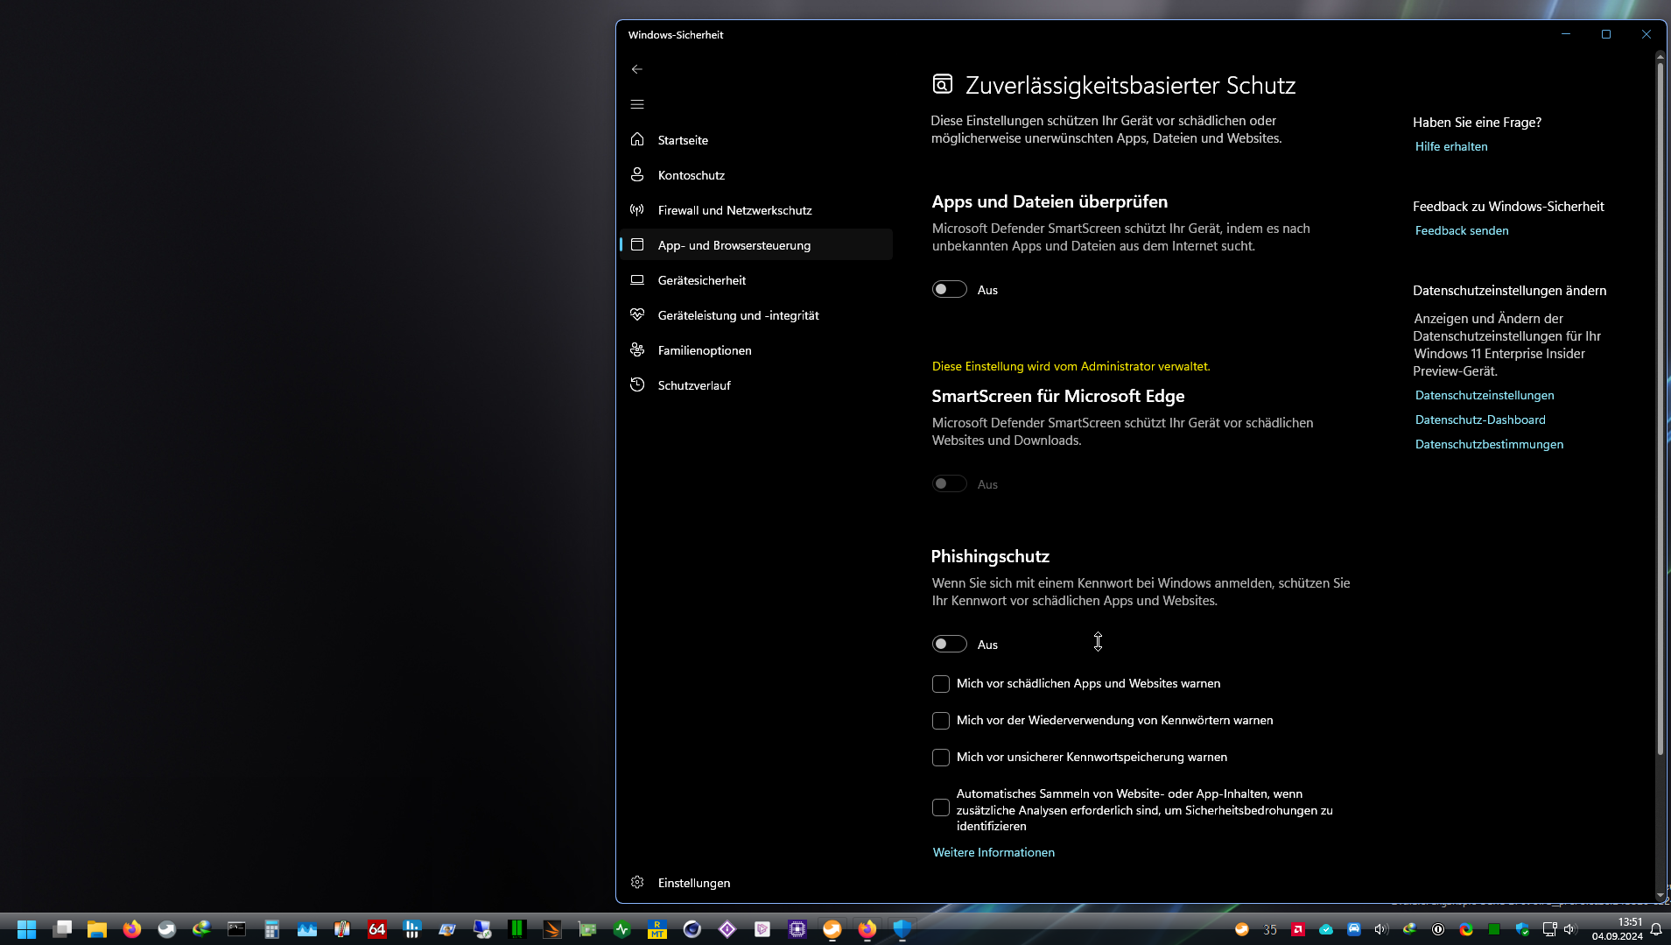Click the temperature 35 tray indicator
1671x945 pixels.
pyautogui.click(x=1270, y=930)
